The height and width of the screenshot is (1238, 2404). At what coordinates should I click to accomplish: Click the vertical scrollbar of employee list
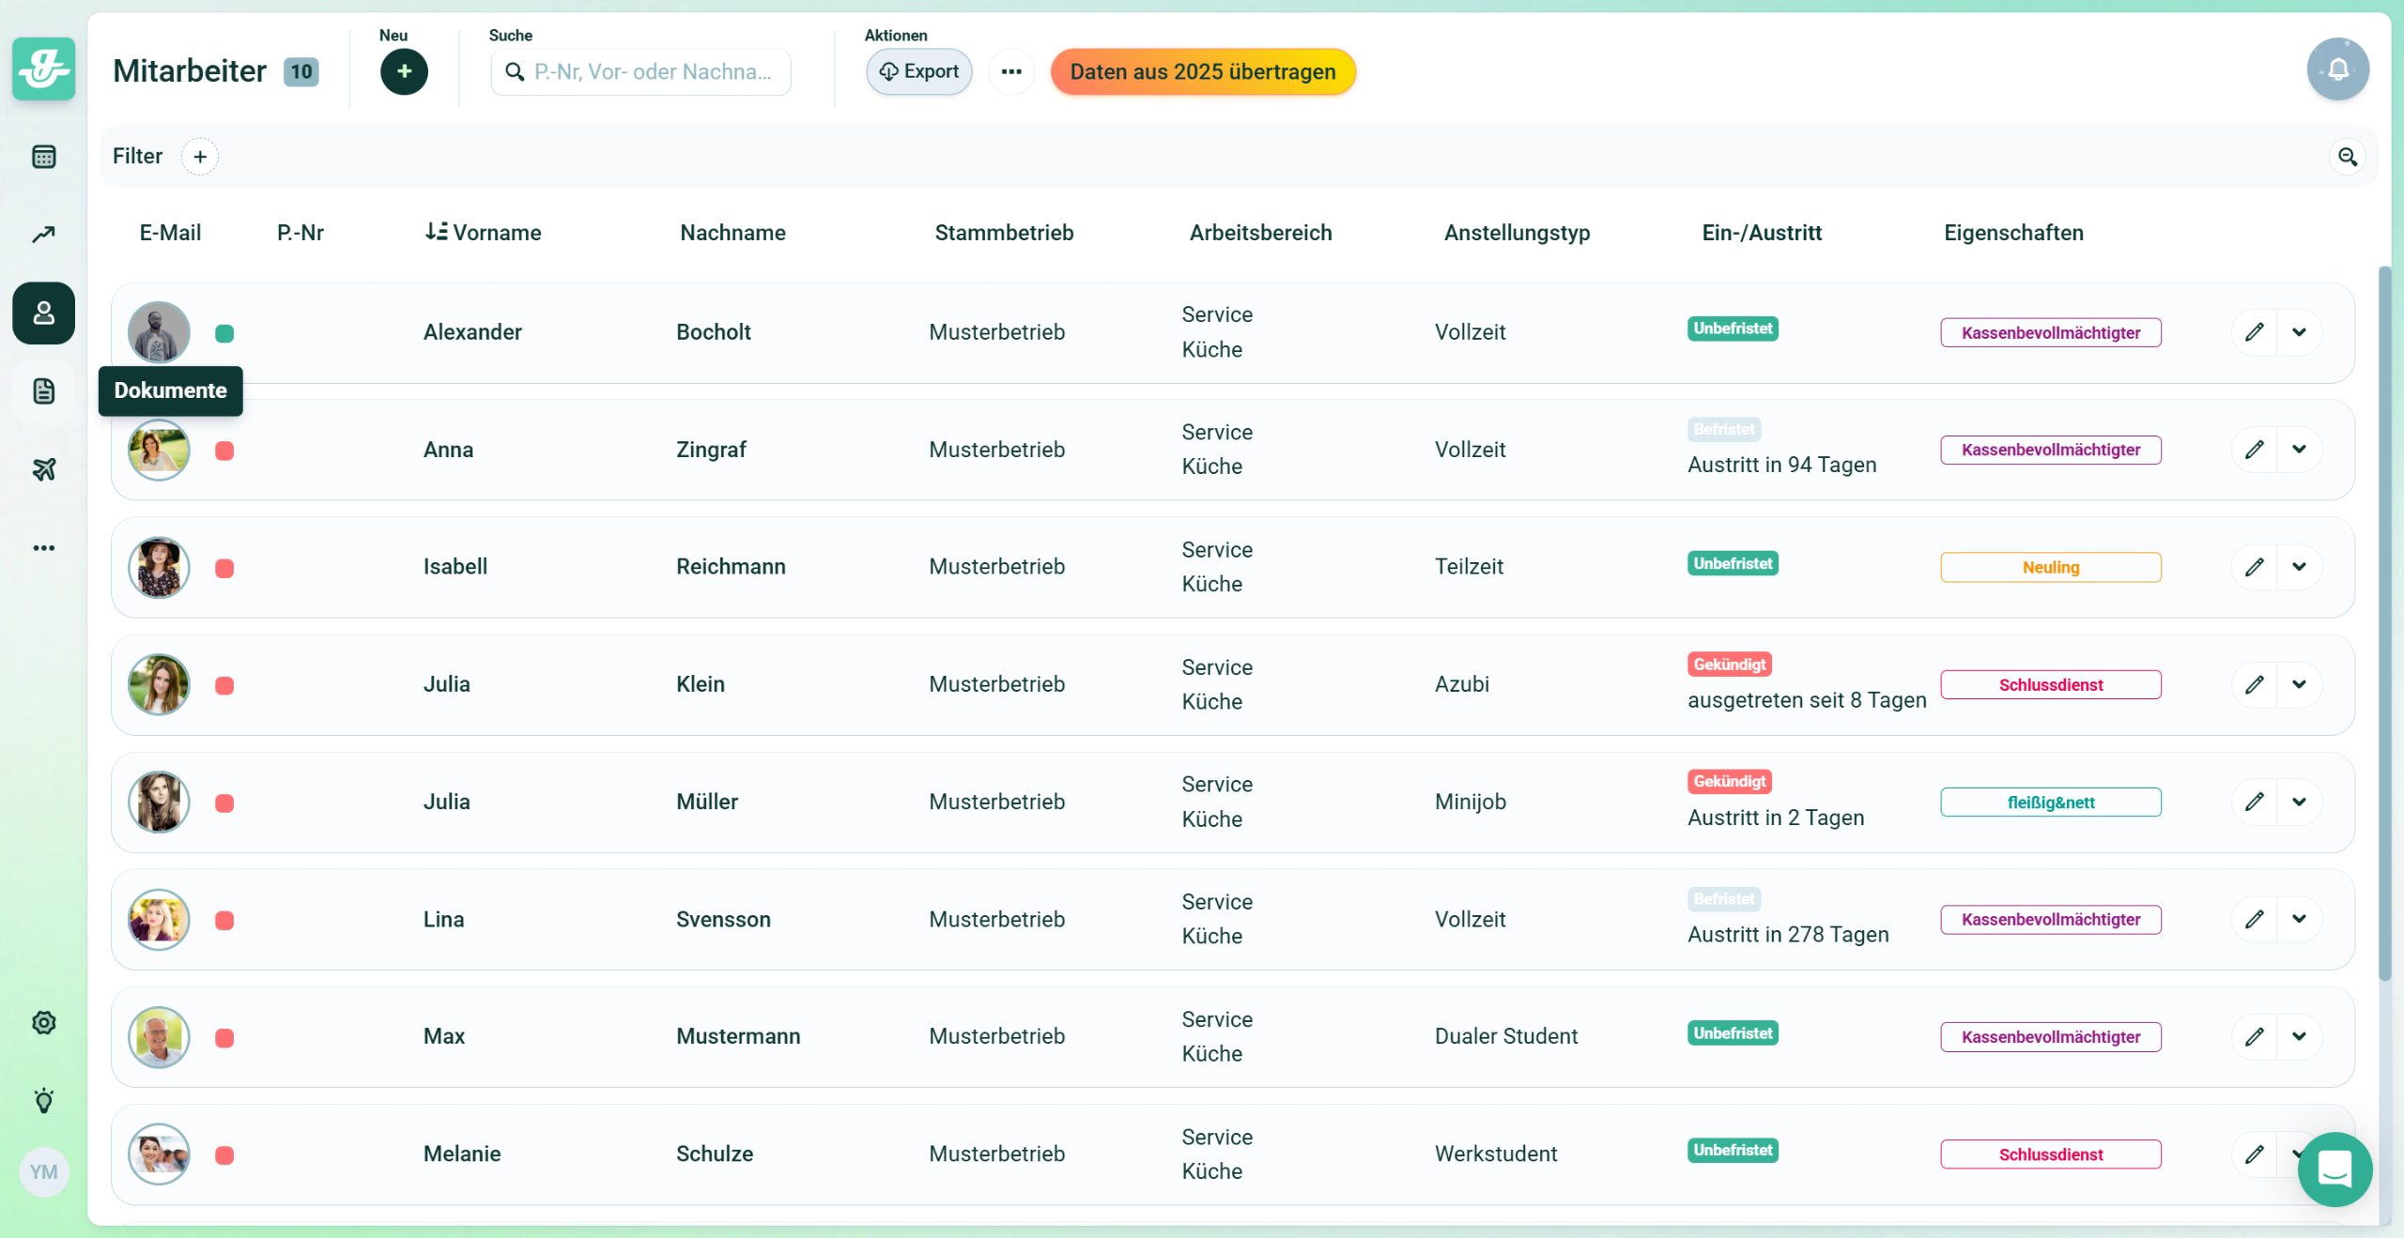tap(2383, 623)
